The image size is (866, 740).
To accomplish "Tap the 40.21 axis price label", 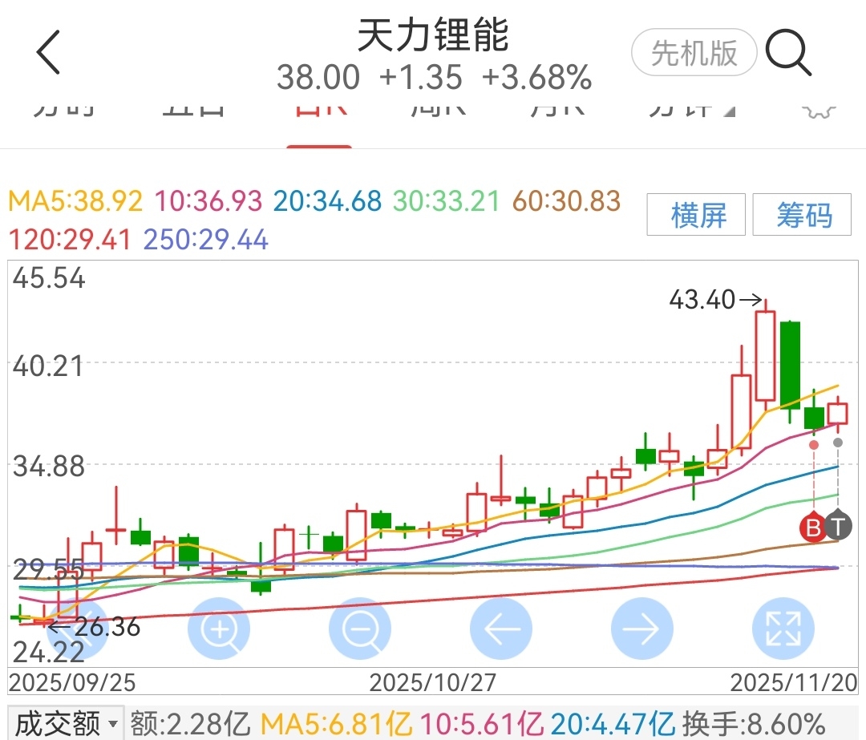I will tap(48, 366).
